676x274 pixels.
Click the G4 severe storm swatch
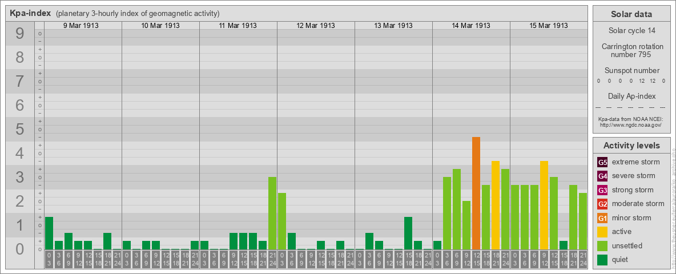click(x=602, y=176)
